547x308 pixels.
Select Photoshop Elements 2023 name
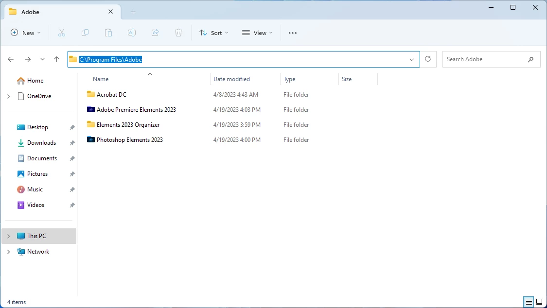(x=130, y=140)
